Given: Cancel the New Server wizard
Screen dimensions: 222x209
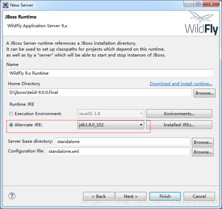Looking at the screenshot, I should pos(199,196).
